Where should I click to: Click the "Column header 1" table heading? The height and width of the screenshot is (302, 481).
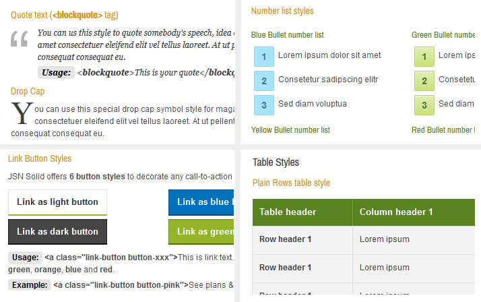point(396,212)
